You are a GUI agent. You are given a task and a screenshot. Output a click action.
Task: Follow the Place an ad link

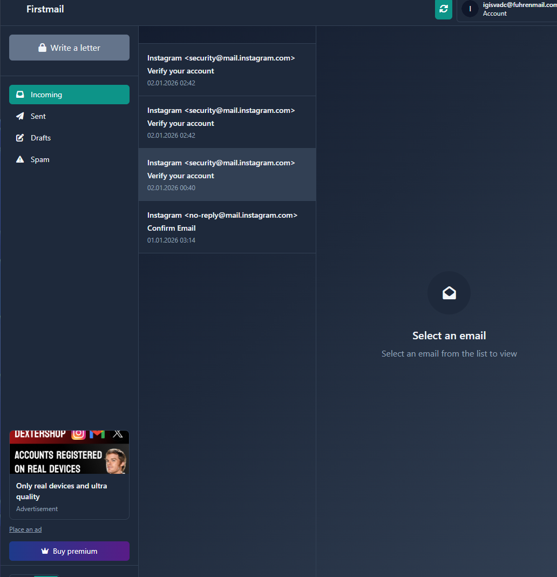pos(25,529)
